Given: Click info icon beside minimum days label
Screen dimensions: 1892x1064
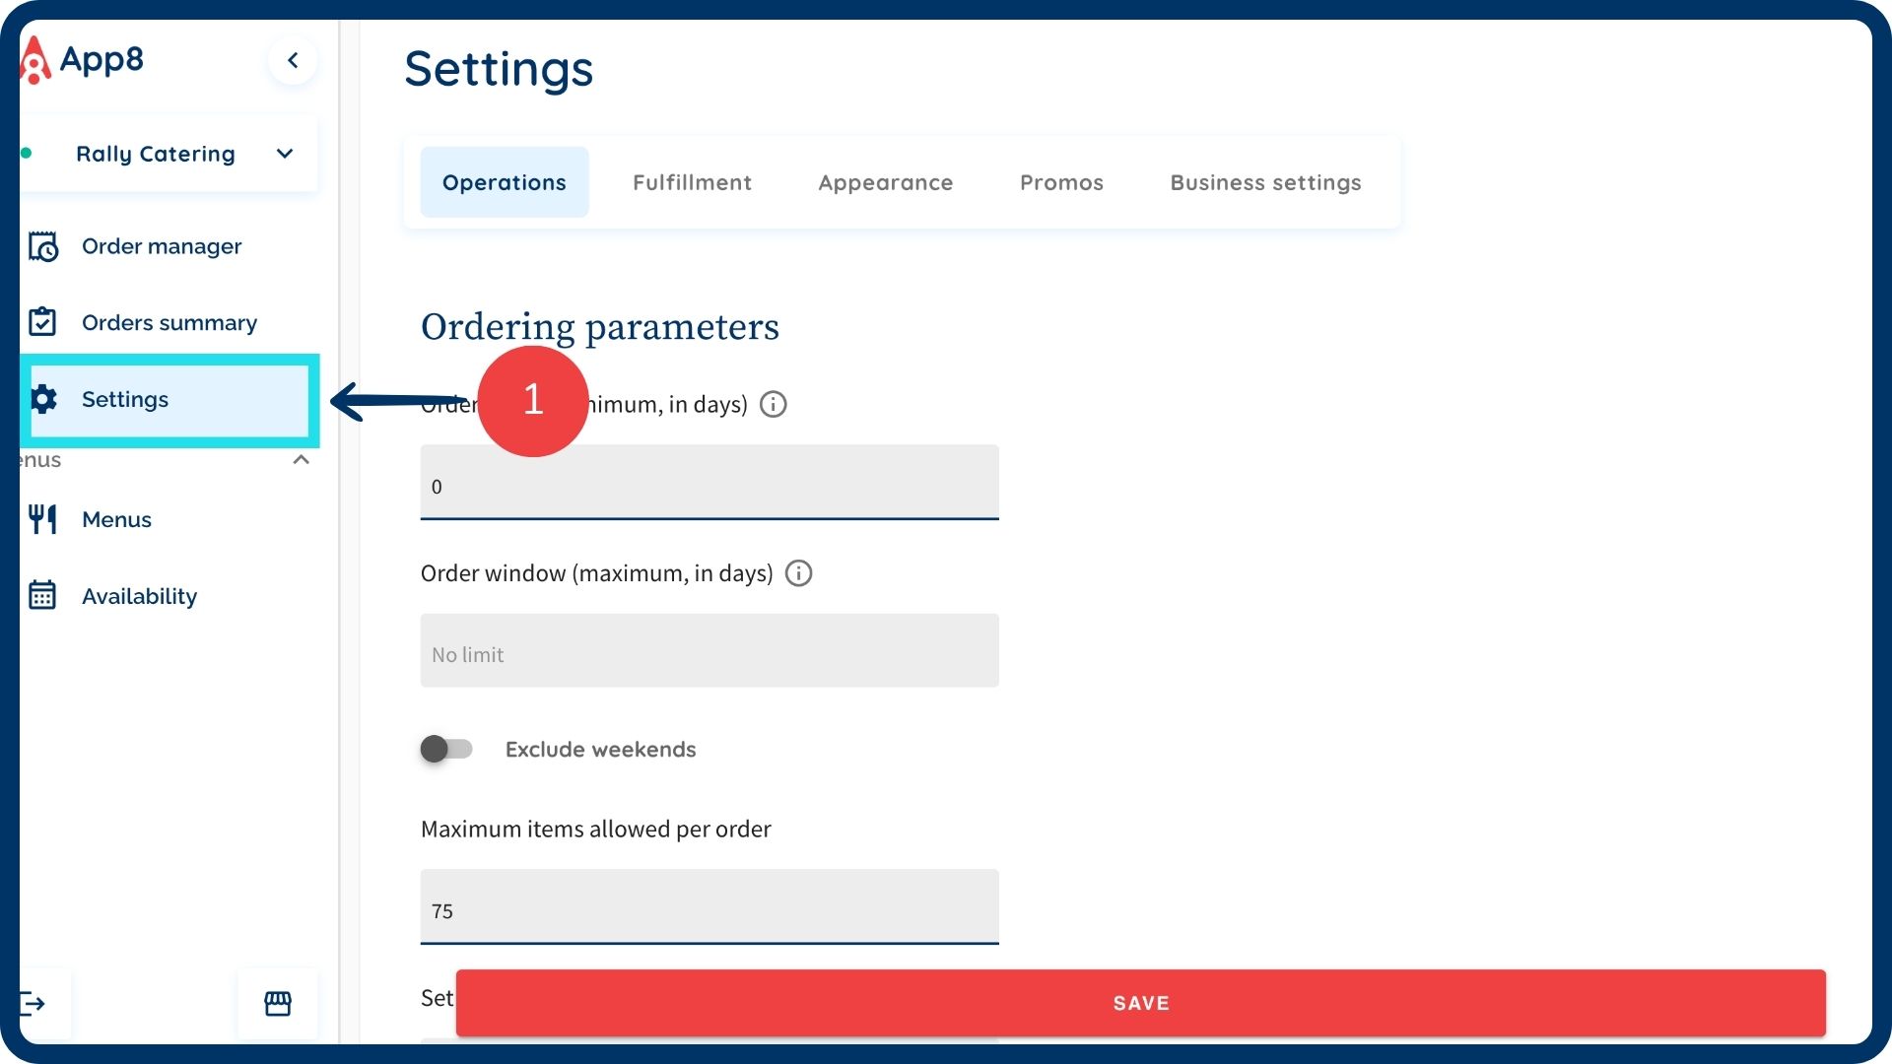Looking at the screenshot, I should [x=774, y=404].
